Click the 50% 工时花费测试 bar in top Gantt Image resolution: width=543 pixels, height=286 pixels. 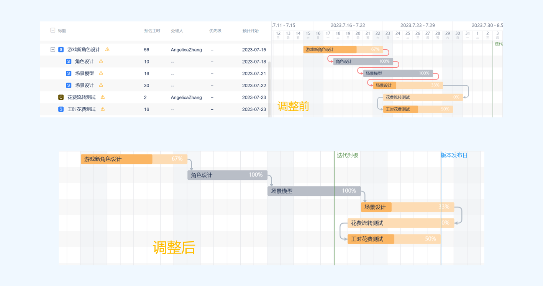point(418,109)
